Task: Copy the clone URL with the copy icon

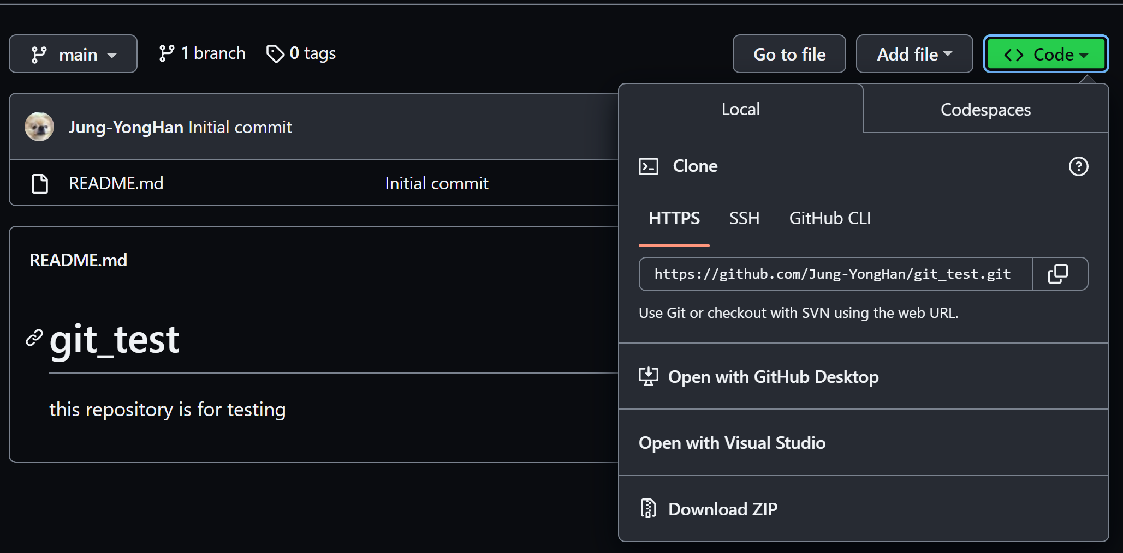Action: click(1058, 274)
